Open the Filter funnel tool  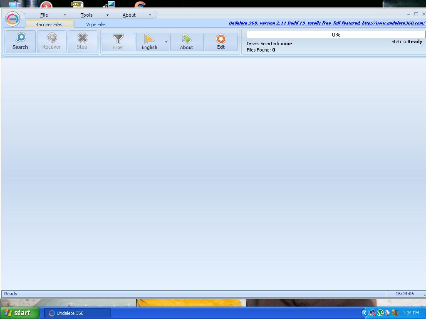(118, 42)
